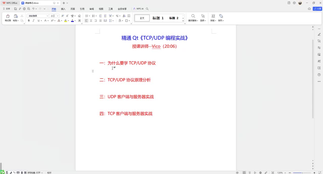Toggle right text alignment
323x174 pixels.
(x=96, y=21)
